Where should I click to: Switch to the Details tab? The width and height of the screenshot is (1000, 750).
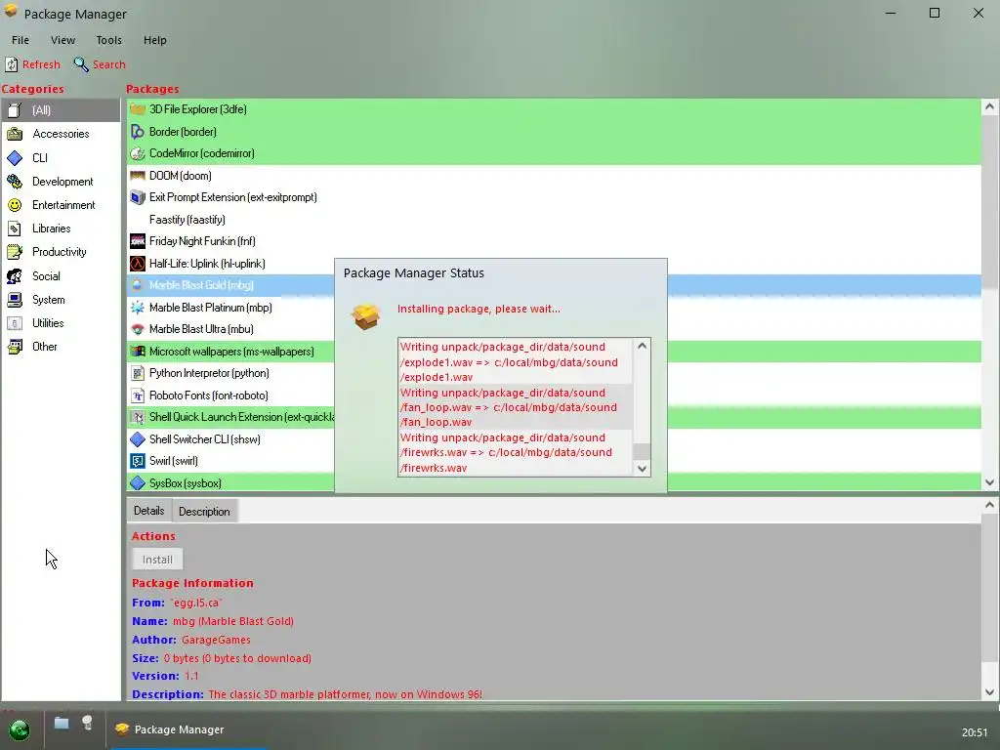point(148,511)
